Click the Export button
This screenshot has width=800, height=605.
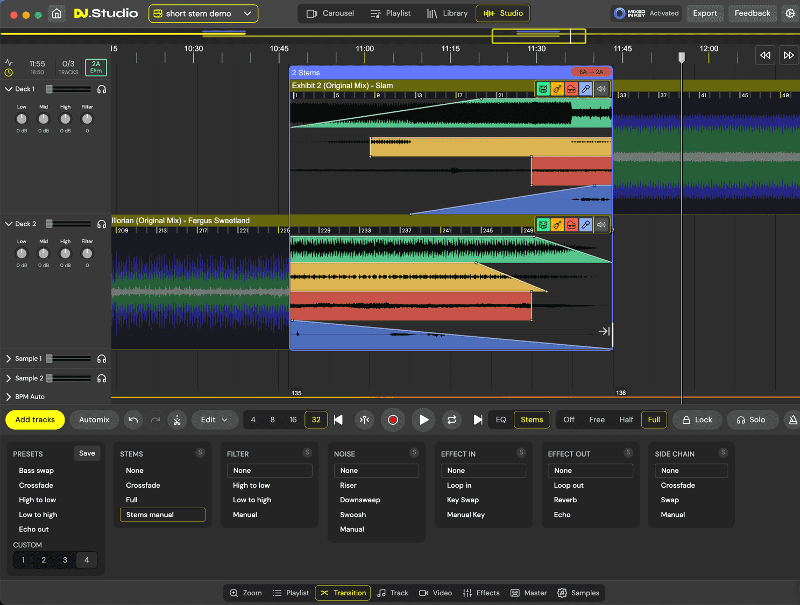tap(705, 13)
